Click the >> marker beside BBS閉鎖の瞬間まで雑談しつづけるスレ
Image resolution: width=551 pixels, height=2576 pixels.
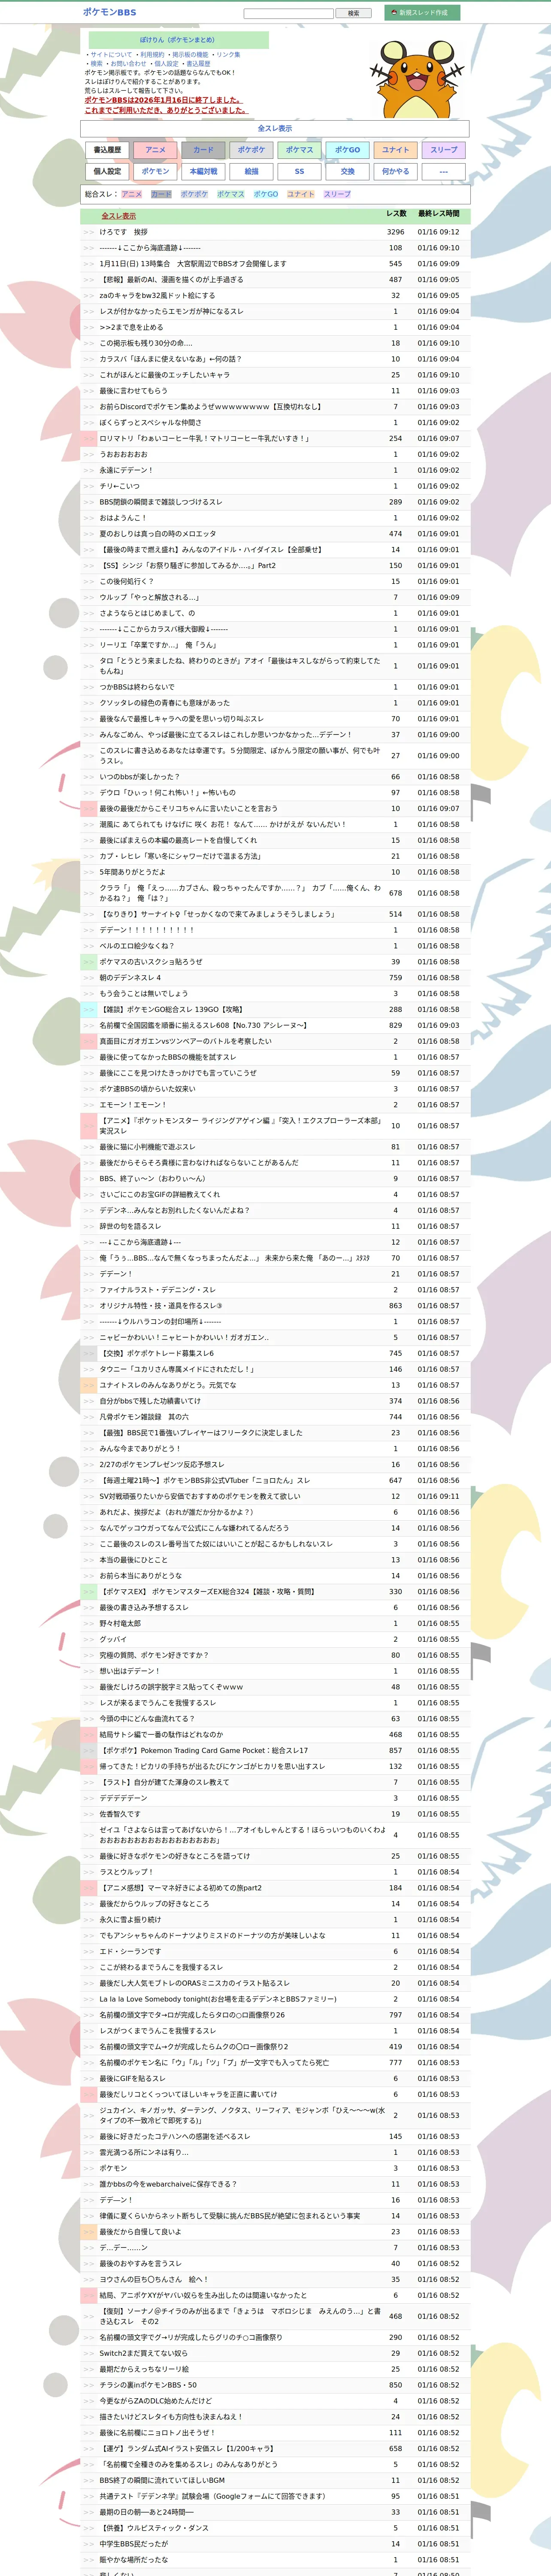coord(89,502)
